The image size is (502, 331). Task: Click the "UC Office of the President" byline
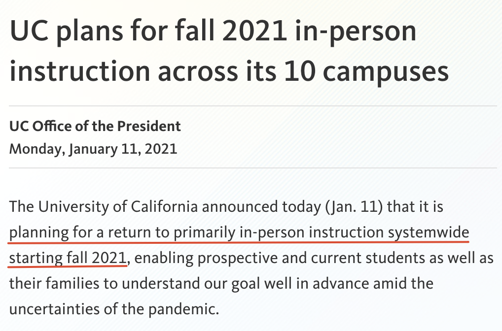point(95,126)
